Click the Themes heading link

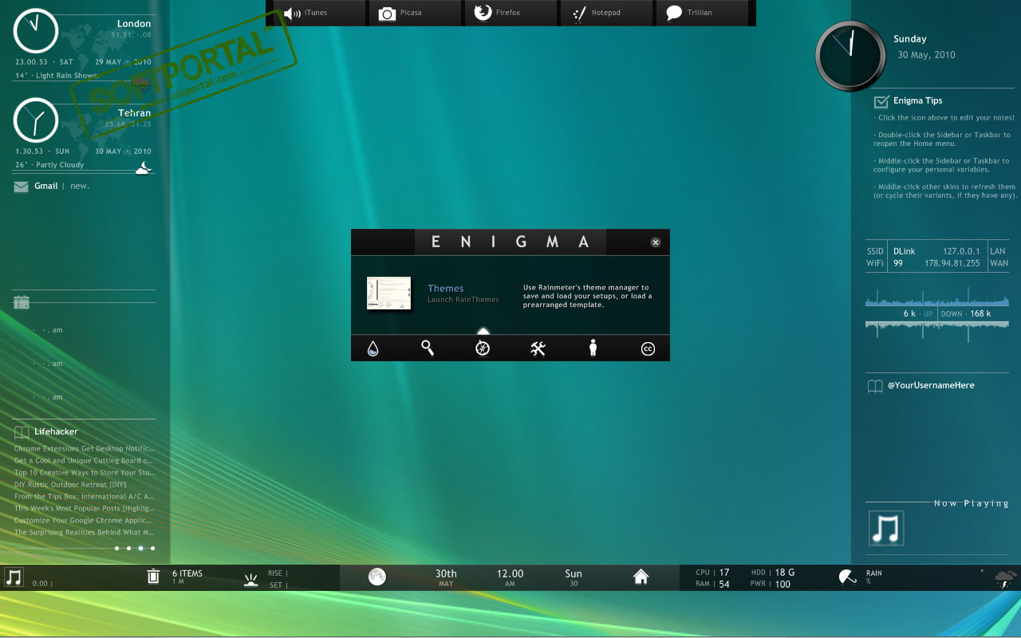[445, 289]
